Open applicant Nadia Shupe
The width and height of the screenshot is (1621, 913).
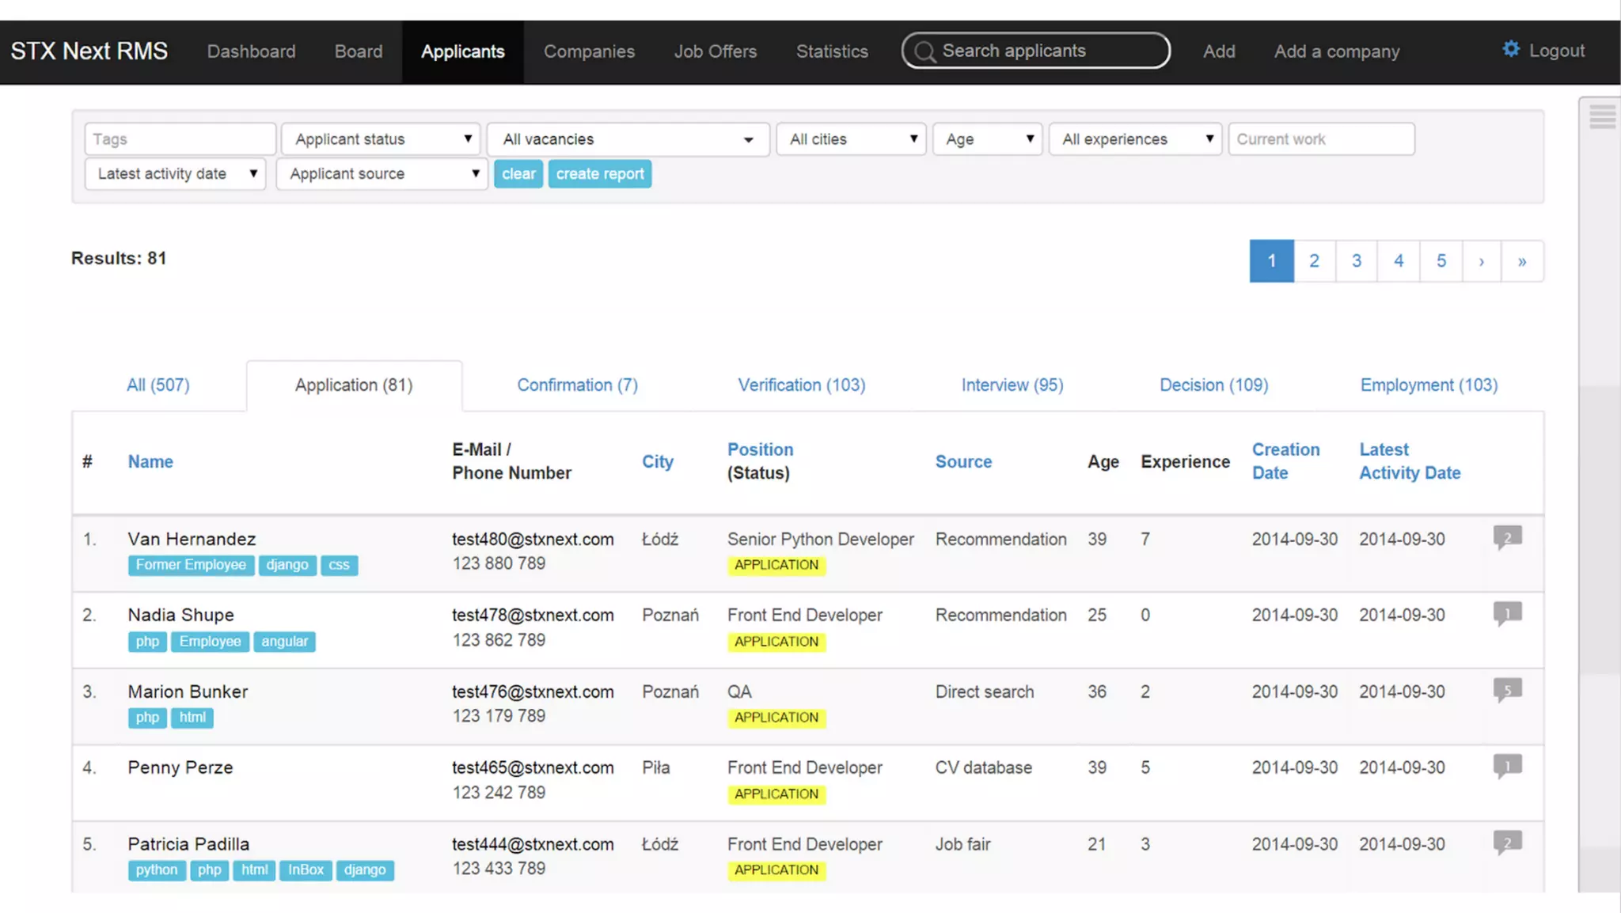180,615
